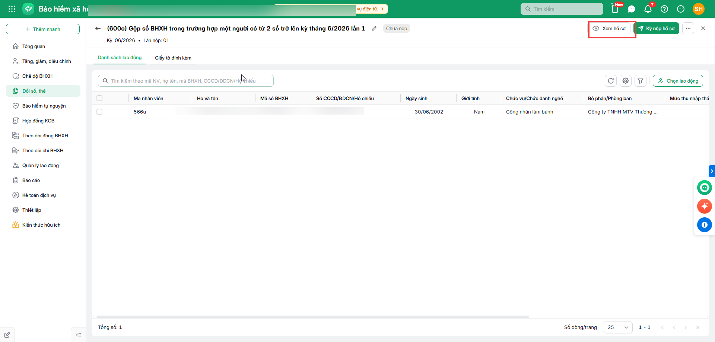Open the app launcher grid icon
This screenshot has height=342, width=715.
tap(12, 9)
